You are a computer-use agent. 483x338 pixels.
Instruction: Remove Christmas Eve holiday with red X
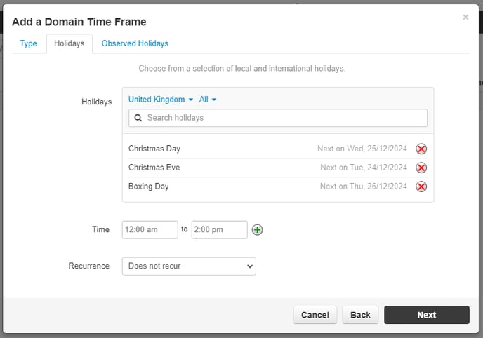tap(421, 168)
